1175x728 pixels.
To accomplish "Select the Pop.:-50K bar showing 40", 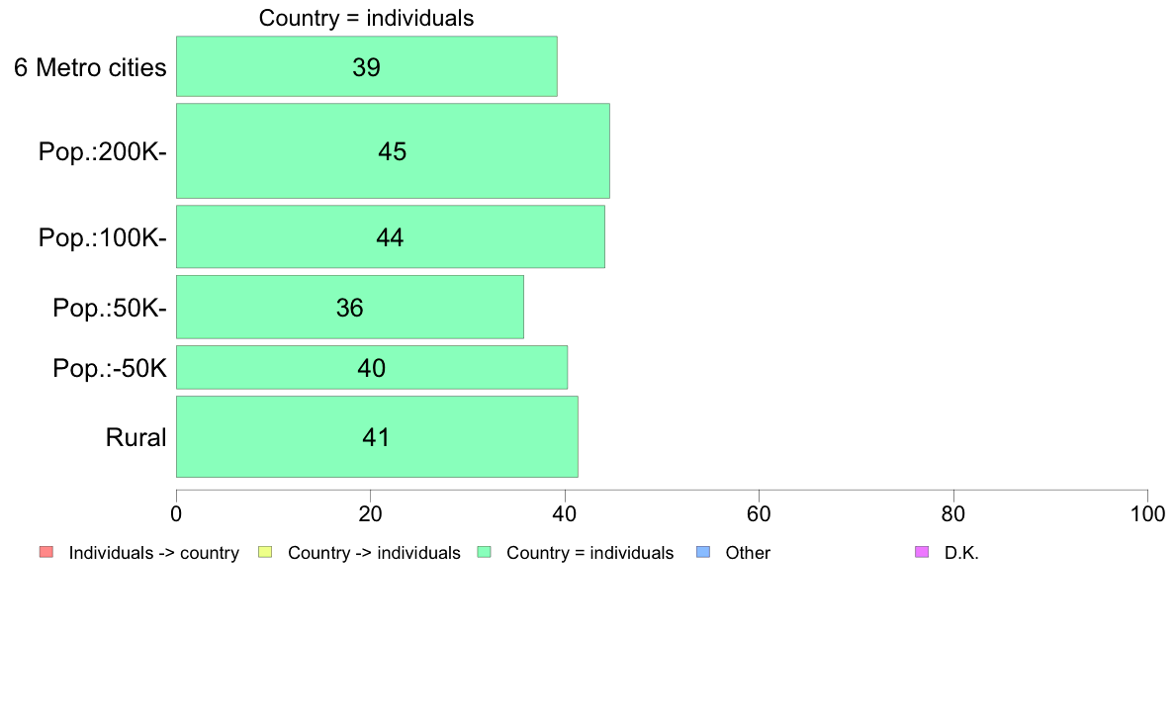I will click(x=372, y=367).
